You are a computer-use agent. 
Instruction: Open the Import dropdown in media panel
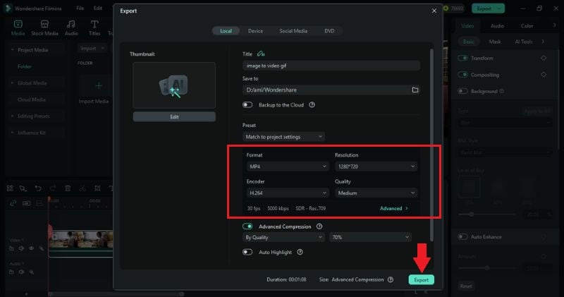[92, 48]
